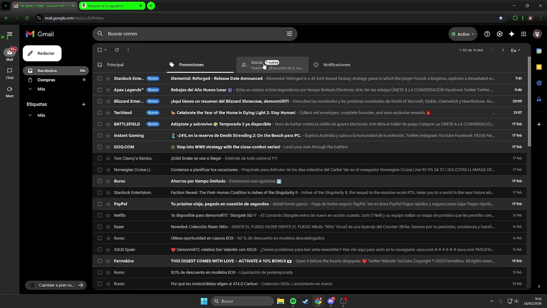Open the Google account avatar
Screen dimensions: 547x308
(x=537, y=34)
